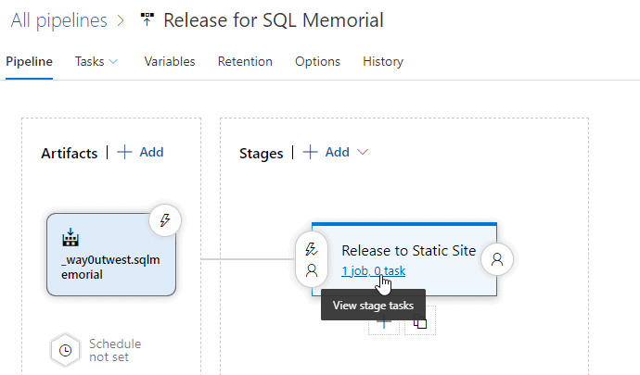Image resolution: width=640 pixels, height=375 pixels.
Task: Click plus icon next to Artifacts
Action: point(124,152)
